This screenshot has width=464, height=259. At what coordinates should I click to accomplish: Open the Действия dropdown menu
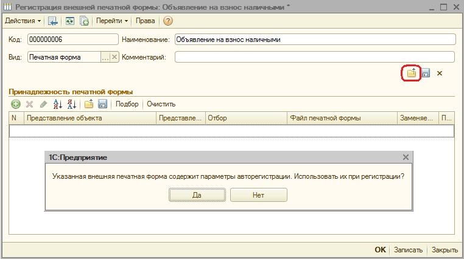[23, 21]
